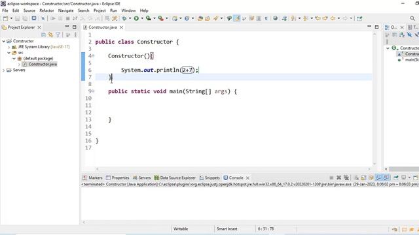419x235 pixels.
Task: Click Remove Launch in Console toolbar
Action: point(339,178)
